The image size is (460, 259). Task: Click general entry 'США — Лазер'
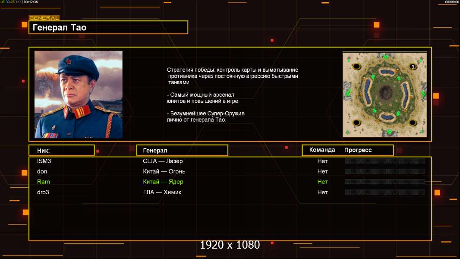click(163, 161)
